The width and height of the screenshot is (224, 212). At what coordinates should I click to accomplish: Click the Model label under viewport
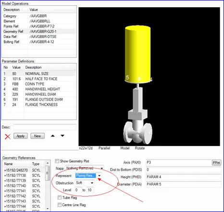[x=125, y=148]
